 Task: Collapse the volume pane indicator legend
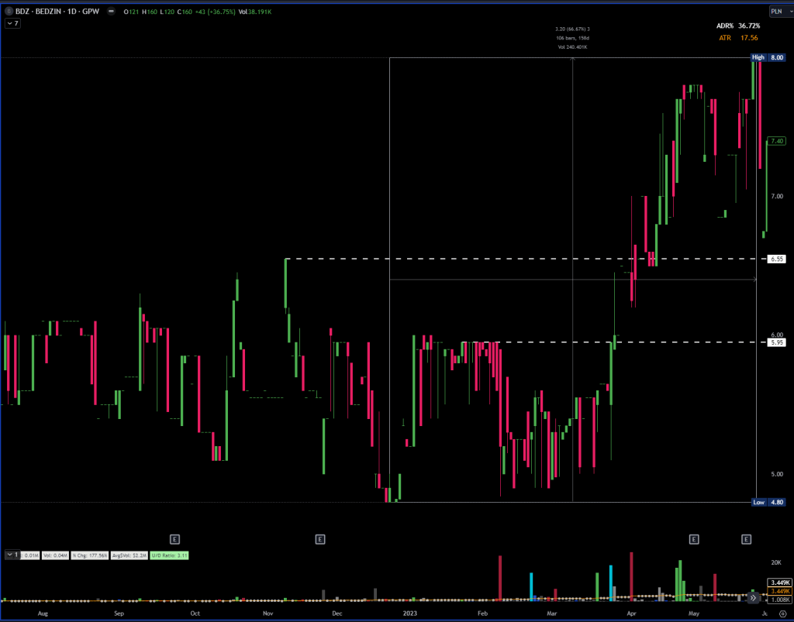tap(12, 555)
